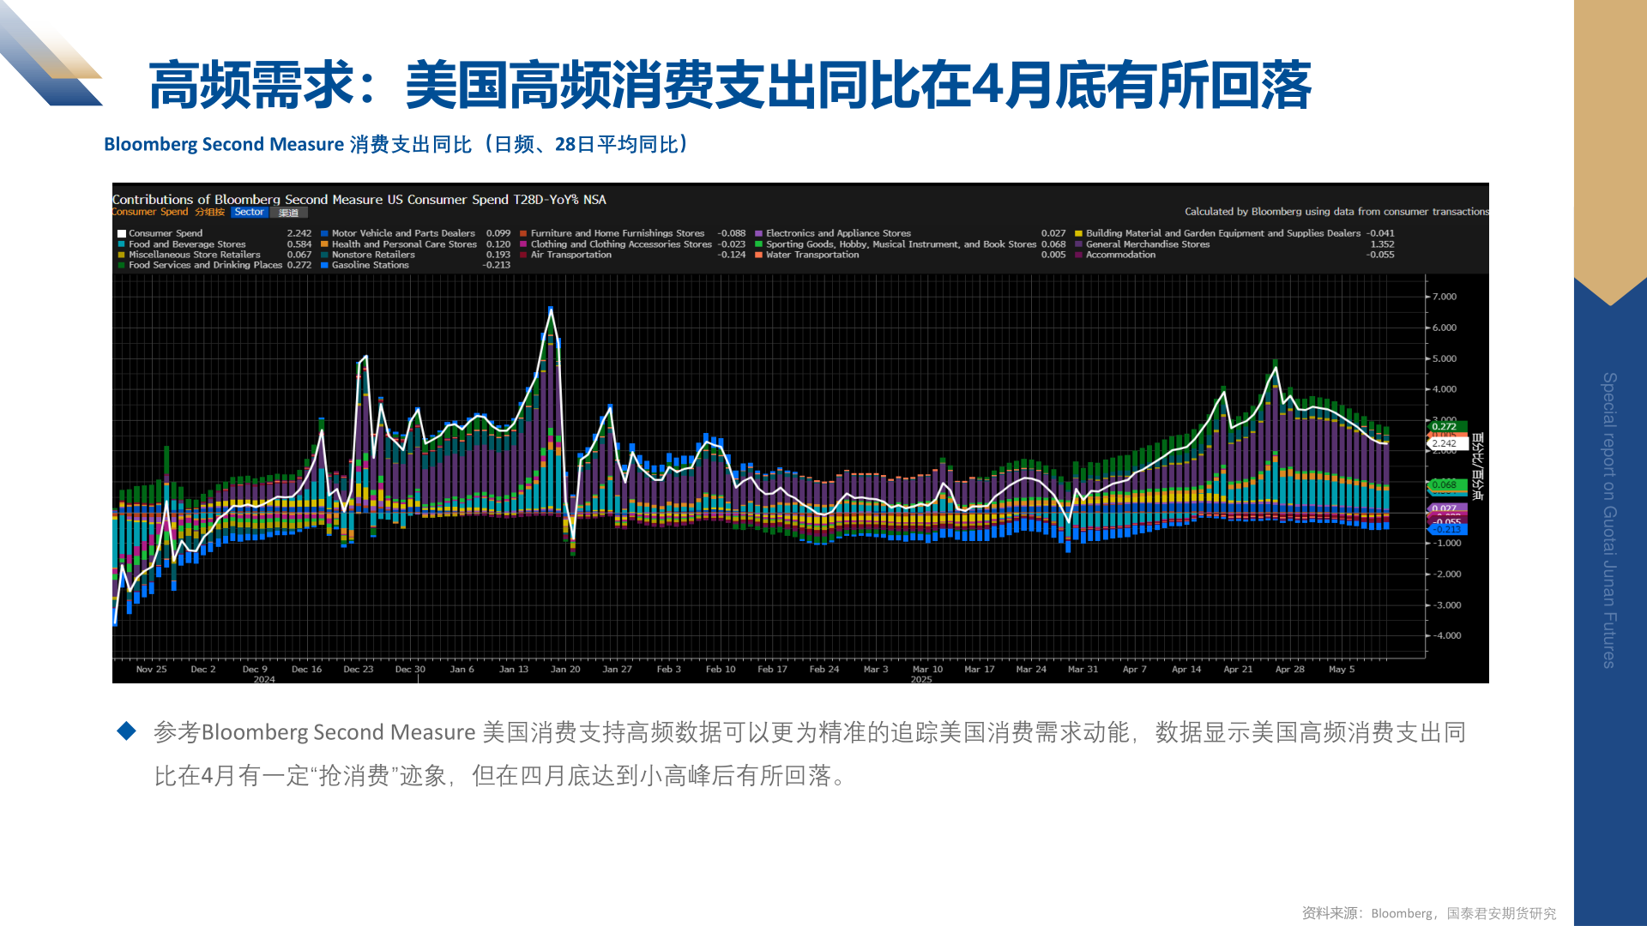The height and width of the screenshot is (926, 1647).
Task: Open the 渠道 grouping option
Action: click(290, 212)
